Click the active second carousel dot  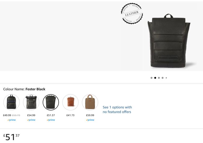coord(155,78)
